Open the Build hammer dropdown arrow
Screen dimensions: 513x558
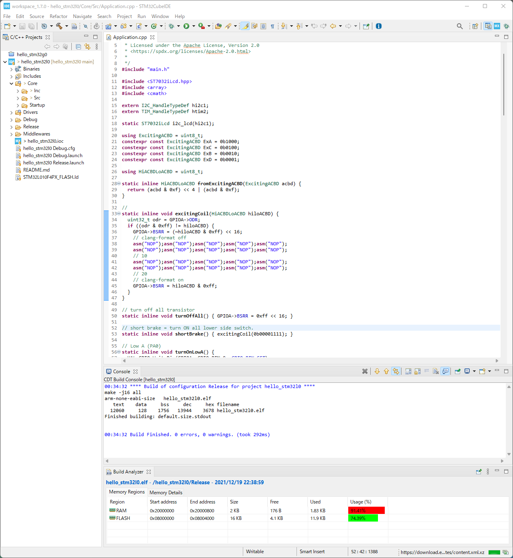67,26
